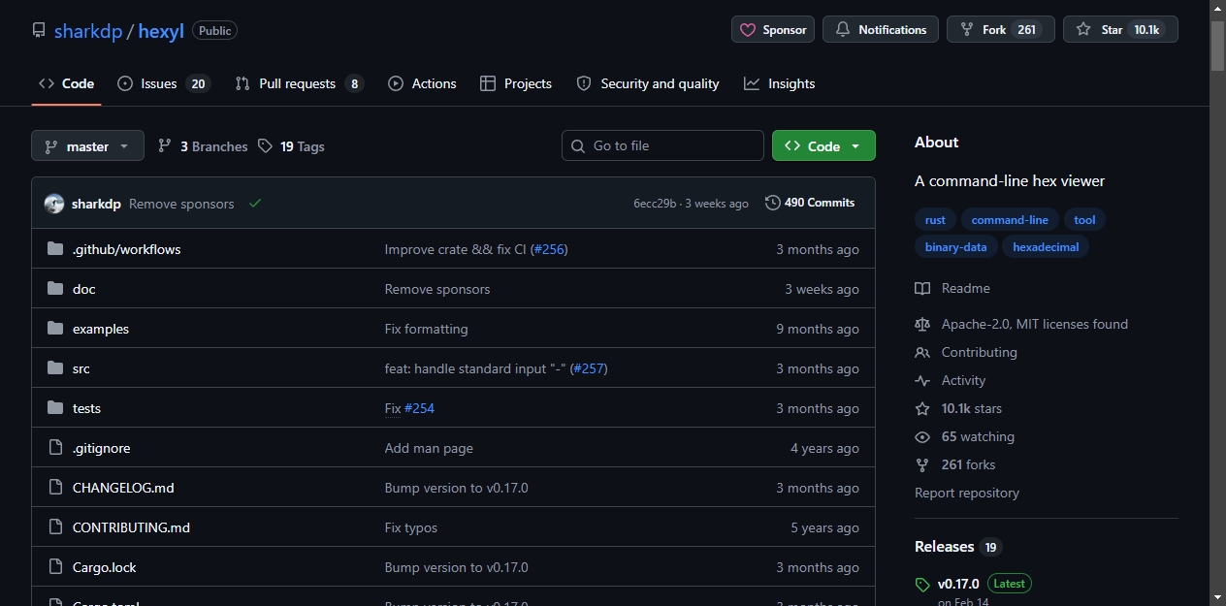This screenshot has height=606, width=1226.
Task: Click Report repository link
Action: coord(967,493)
